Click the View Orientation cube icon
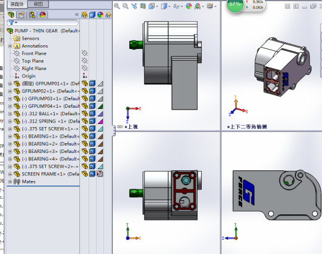 point(152,6)
